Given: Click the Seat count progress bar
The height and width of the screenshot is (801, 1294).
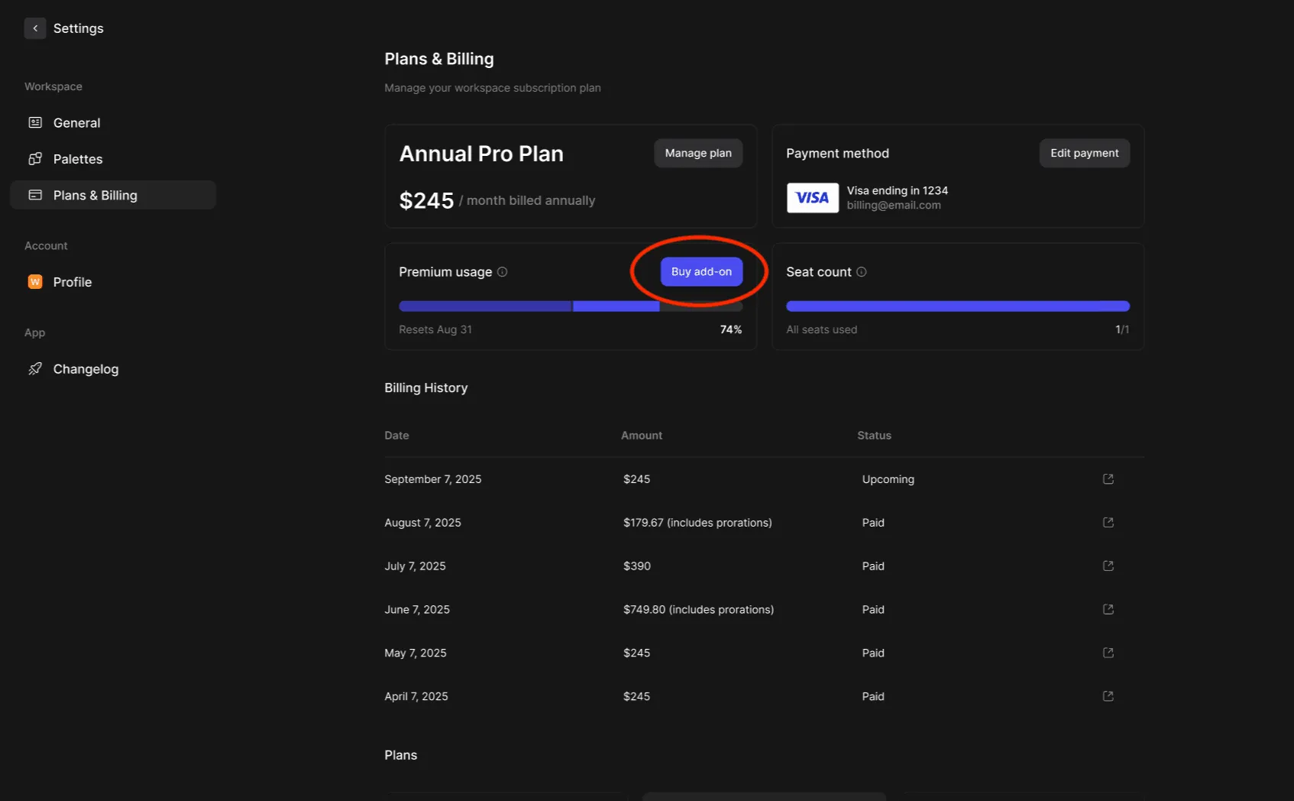Looking at the screenshot, I should click(957, 306).
